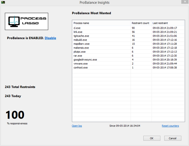Click the Since 09-05-2014 16:34:04 text
Viewport: 189px width, 146px height.
coord(125,126)
